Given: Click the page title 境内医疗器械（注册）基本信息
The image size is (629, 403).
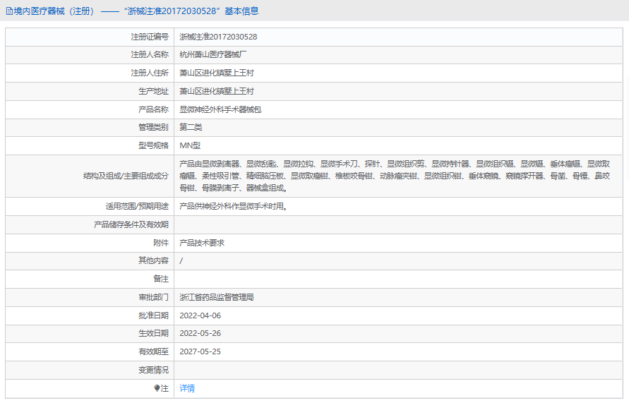Looking at the screenshot, I should tap(133, 11).
